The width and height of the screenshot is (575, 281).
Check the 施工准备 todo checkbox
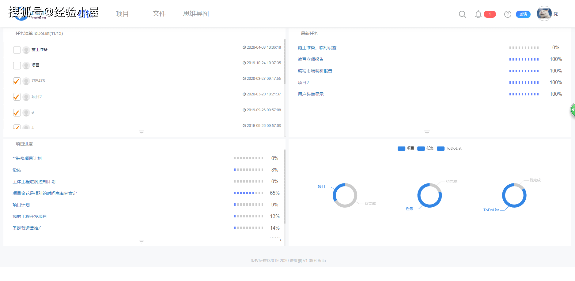[x=17, y=50]
